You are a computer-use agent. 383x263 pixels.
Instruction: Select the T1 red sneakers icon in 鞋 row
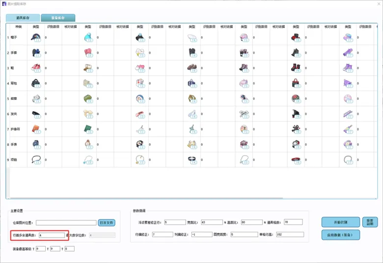click(36, 68)
